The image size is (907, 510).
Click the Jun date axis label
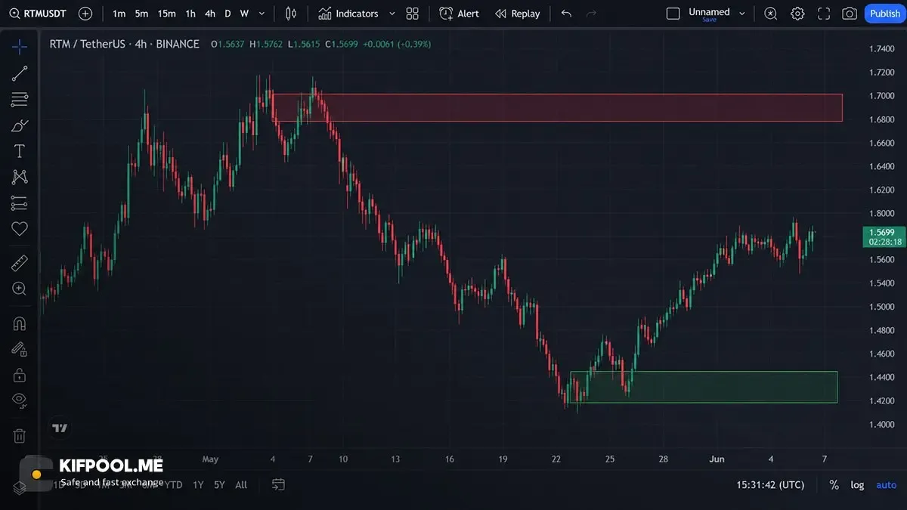coord(717,459)
